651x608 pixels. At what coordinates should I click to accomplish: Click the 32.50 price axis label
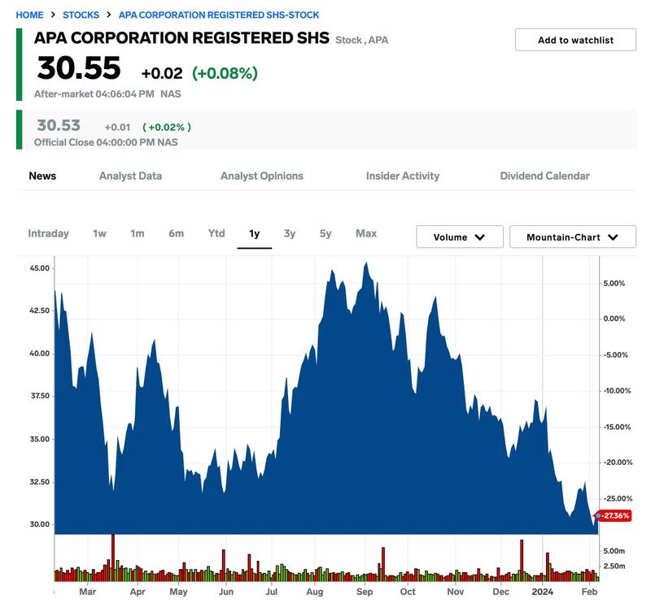point(39,482)
